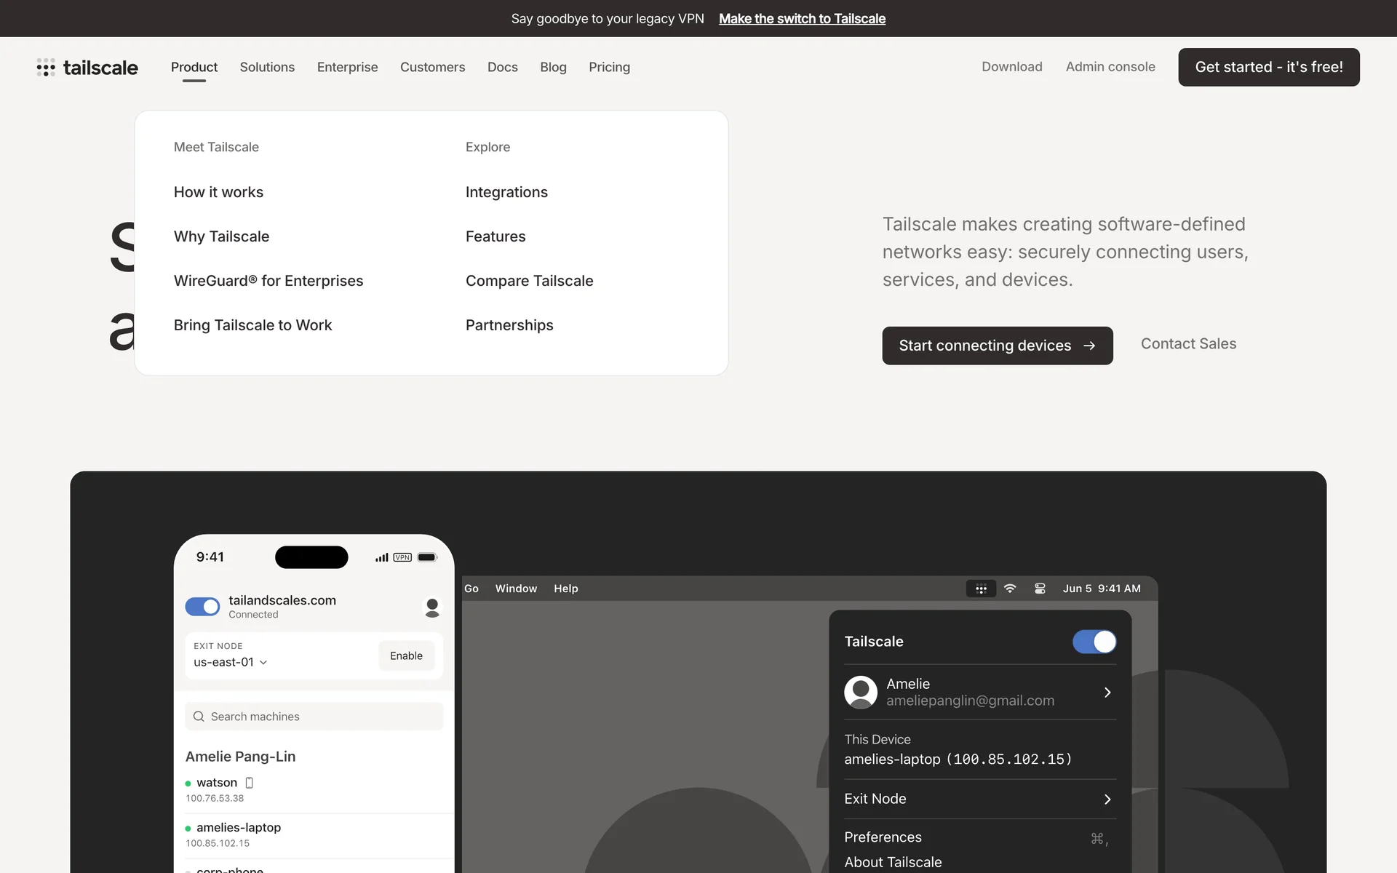Expand Amelie account chevron
This screenshot has width=1397, height=873.
click(1107, 693)
